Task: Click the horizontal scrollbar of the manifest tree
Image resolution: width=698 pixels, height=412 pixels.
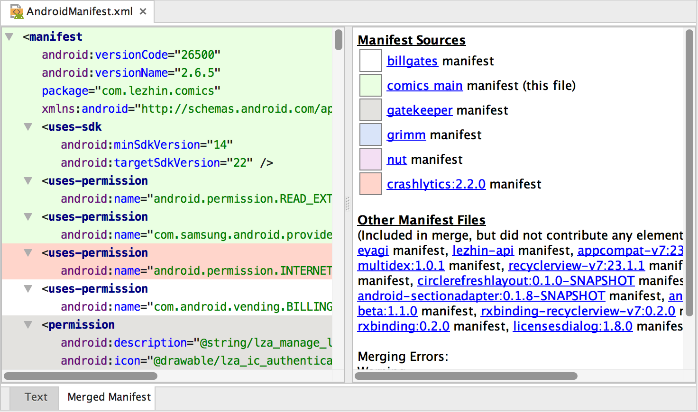Action: click(x=81, y=376)
